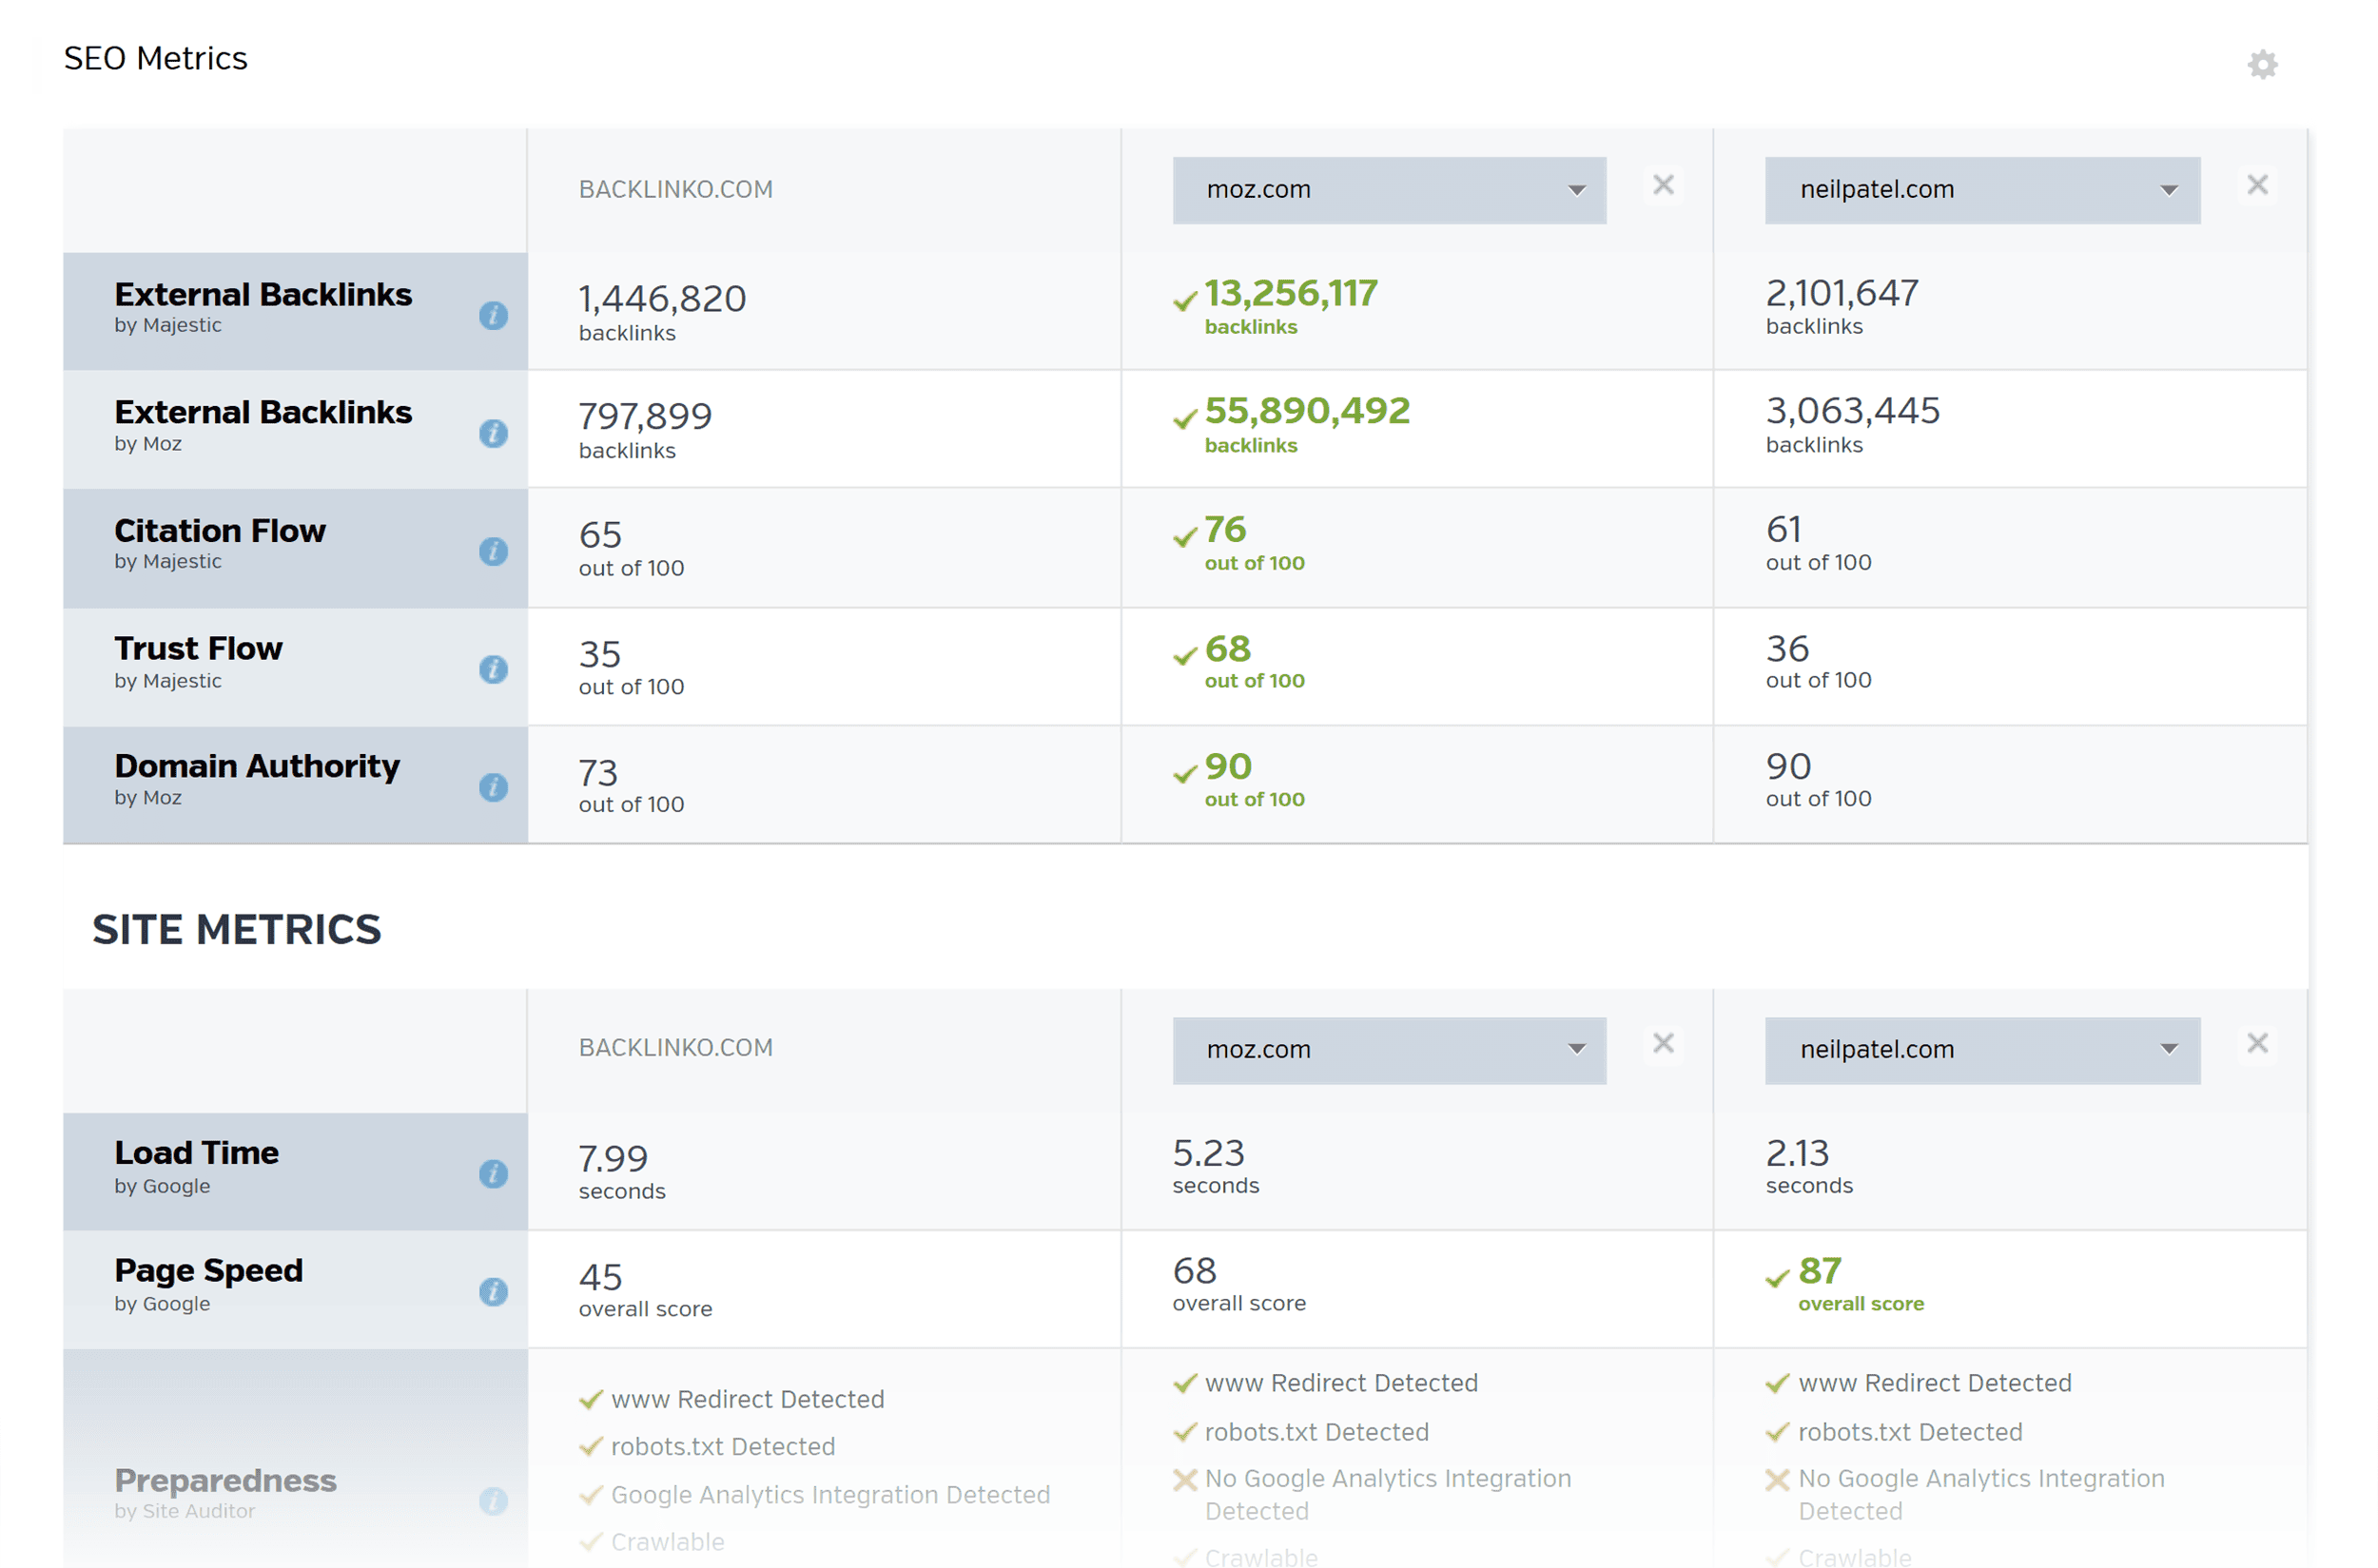
Task: Click Citation Flow value 65
Action: (600, 536)
